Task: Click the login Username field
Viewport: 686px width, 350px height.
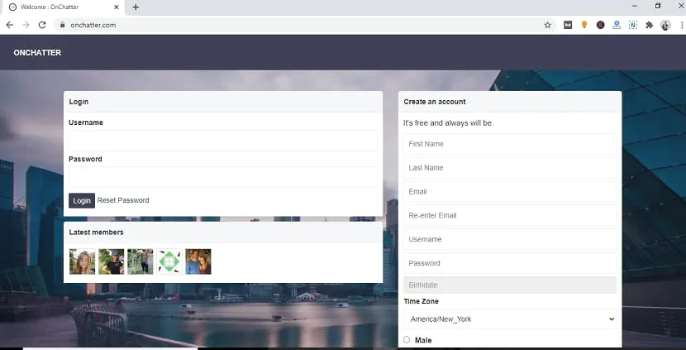Action: coord(222,141)
